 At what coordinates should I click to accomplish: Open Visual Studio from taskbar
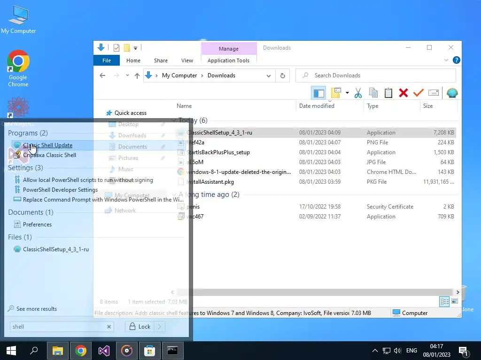pyautogui.click(x=104, y=351)
